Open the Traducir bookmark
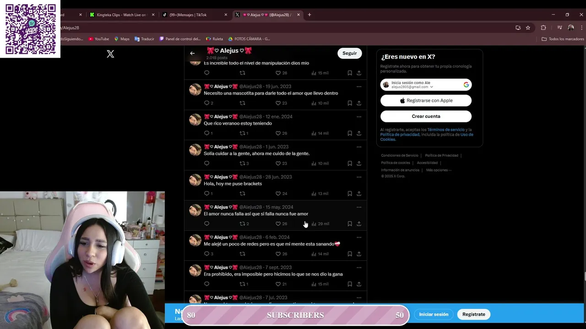The image size is (586, 329). [x=144, y=39]
